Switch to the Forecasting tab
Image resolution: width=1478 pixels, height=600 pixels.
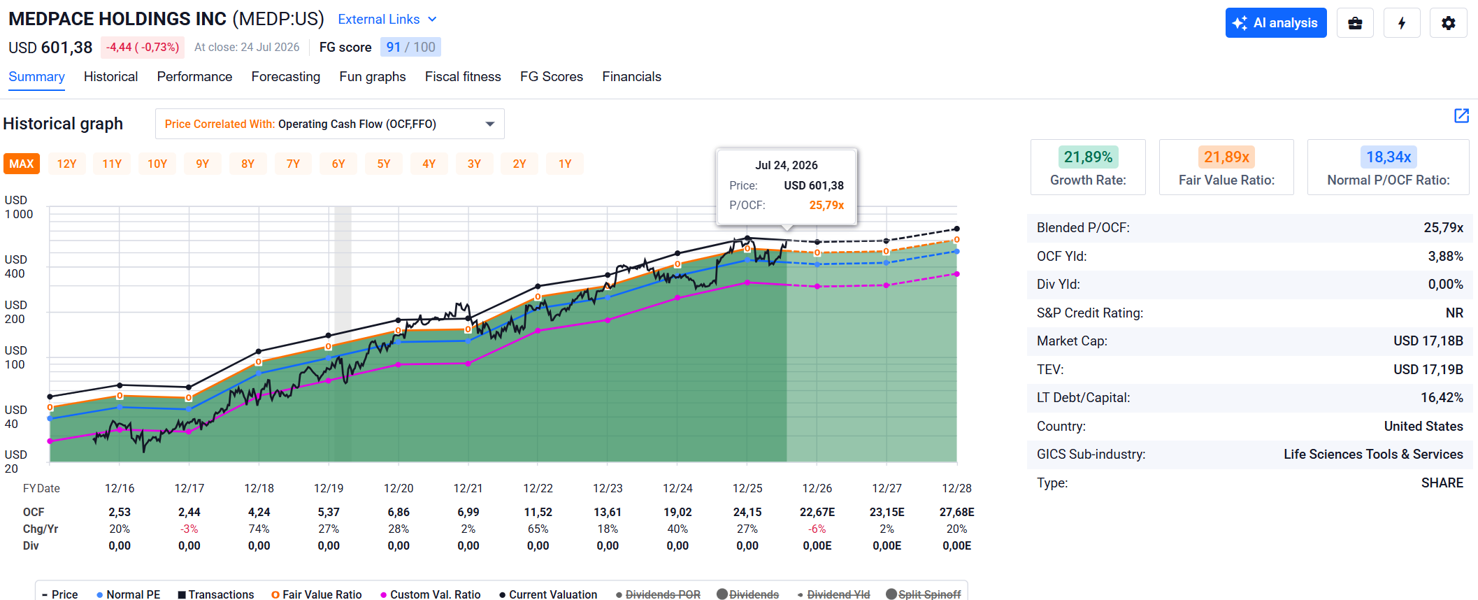tap(285, 77)
